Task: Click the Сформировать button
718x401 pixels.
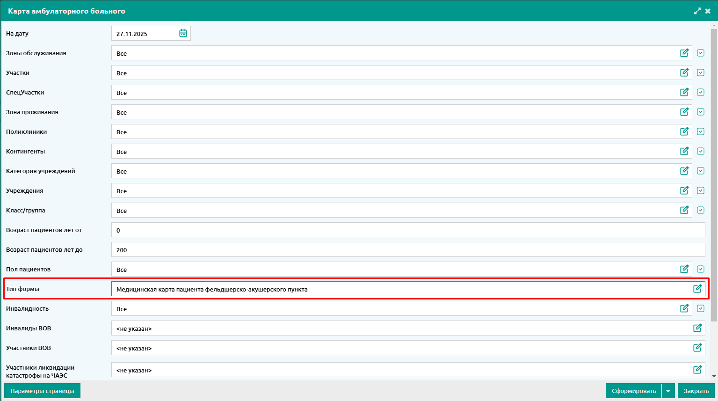Action: tap(634, 391)
